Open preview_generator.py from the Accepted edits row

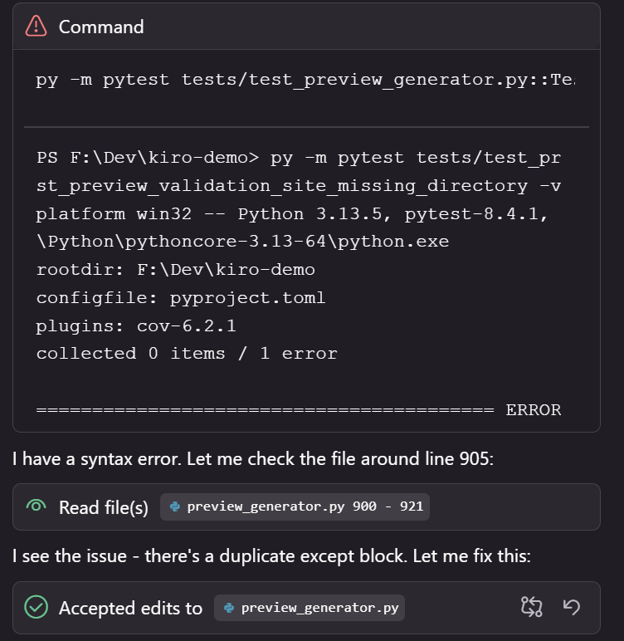pos(319,608)
